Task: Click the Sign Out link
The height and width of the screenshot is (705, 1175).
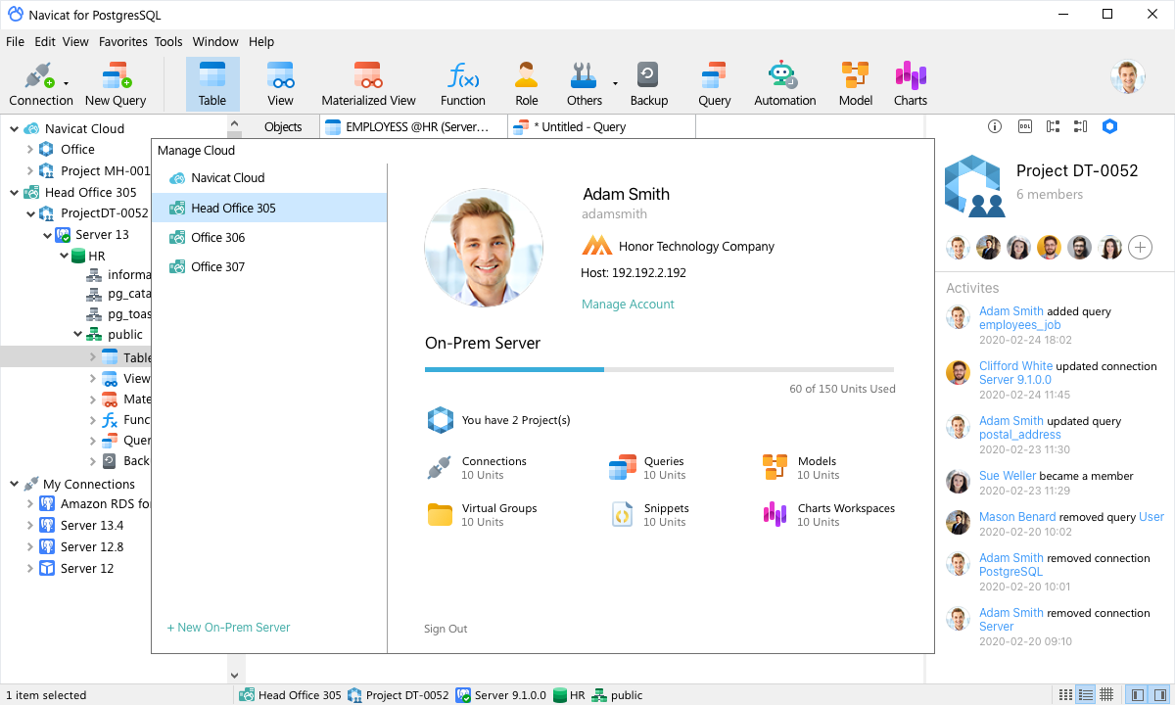Action: (x=446, y=629)
